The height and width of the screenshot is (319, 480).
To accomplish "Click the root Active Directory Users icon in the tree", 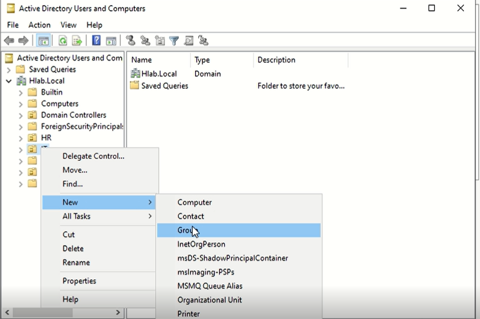I will coord(9,58).
